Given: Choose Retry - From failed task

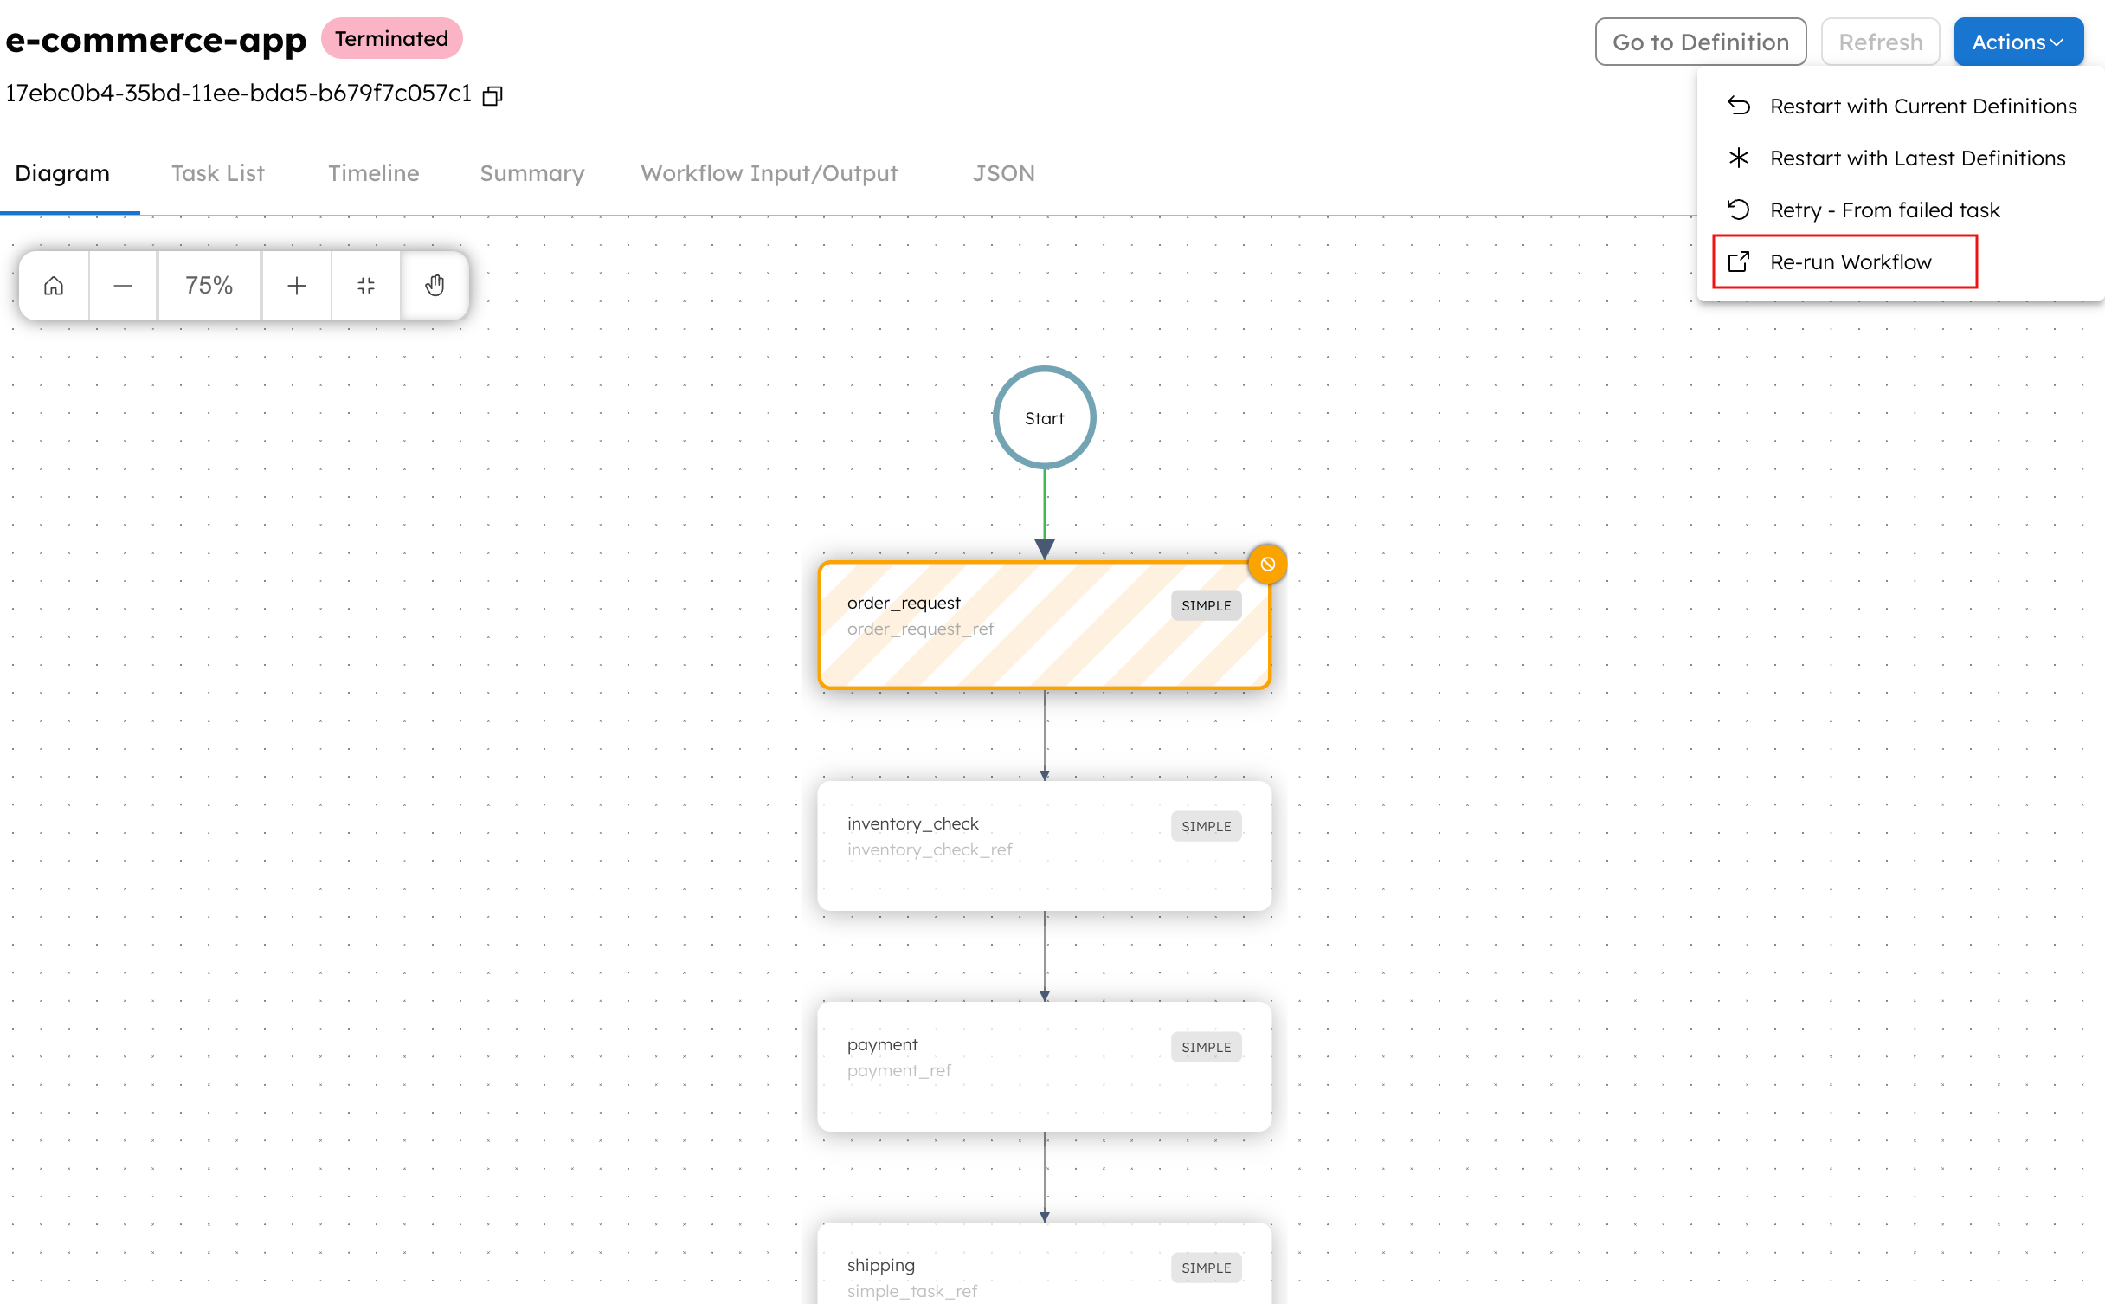Looking at the screenshot, I should [x=1902, y=210].
